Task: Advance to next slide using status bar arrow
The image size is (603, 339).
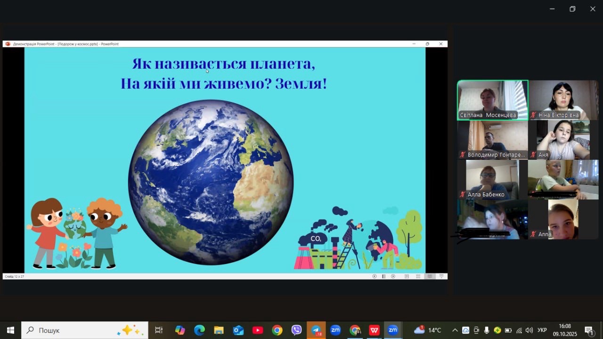Action: (393, 276)
